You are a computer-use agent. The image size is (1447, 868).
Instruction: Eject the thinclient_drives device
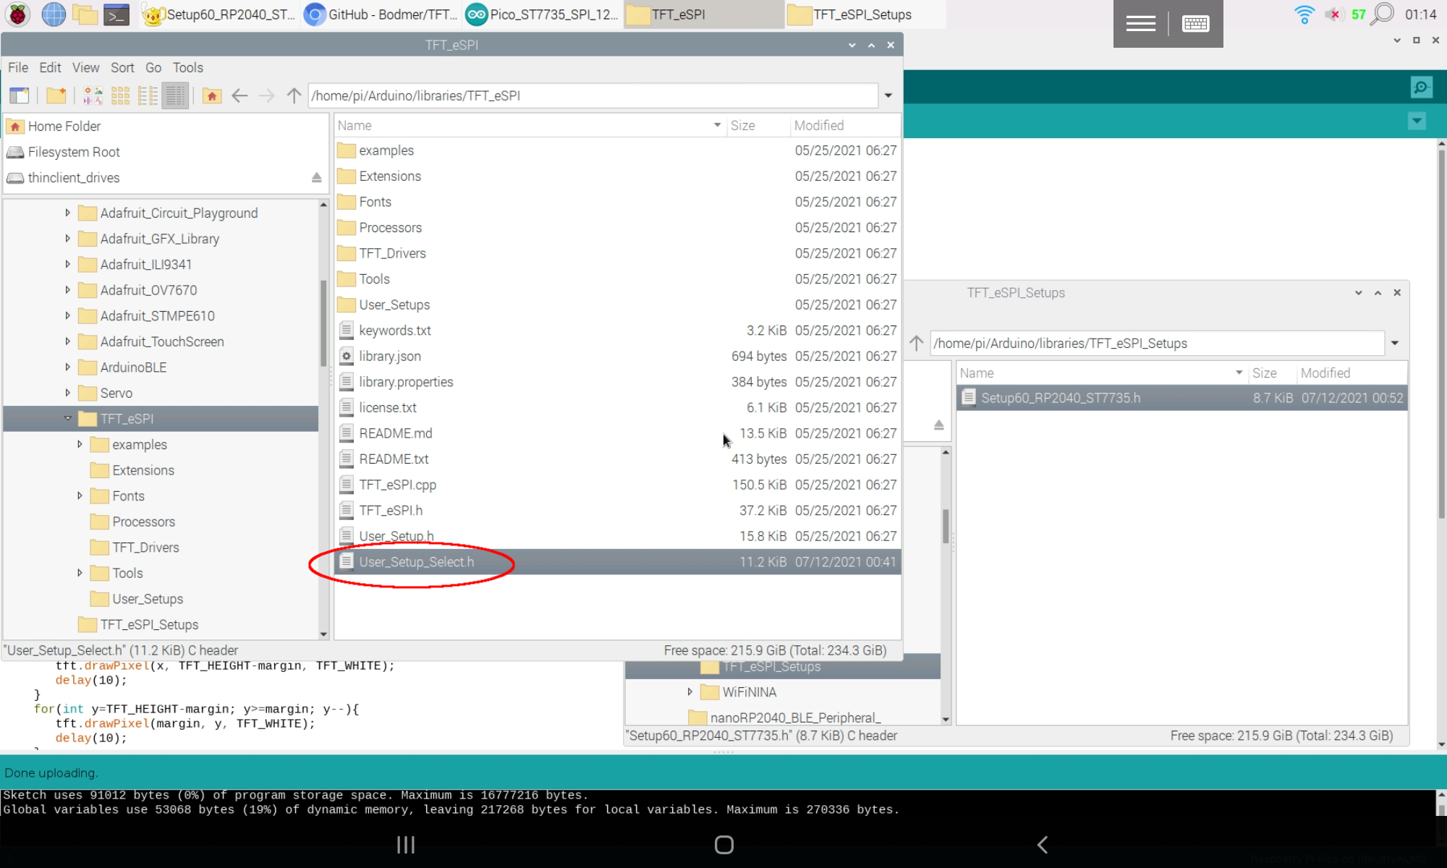[316, 177]
